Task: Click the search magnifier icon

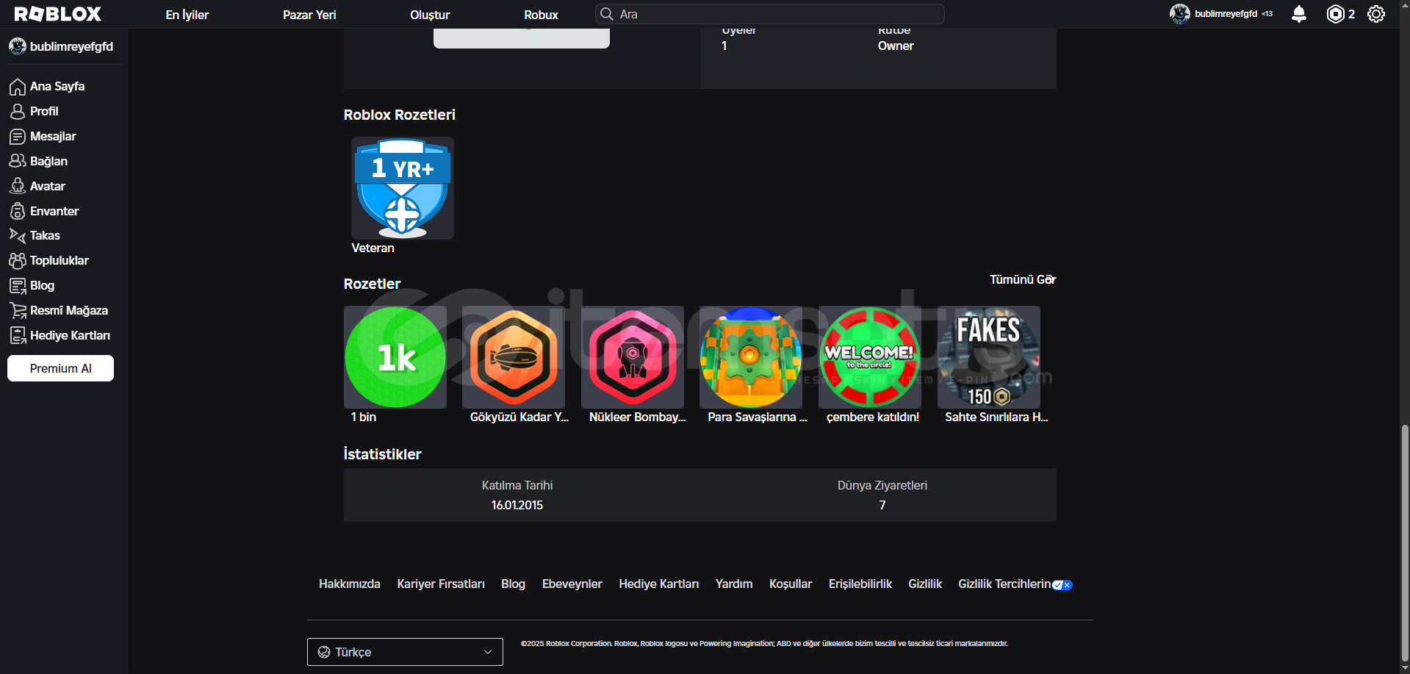Action: click(607, 14)
